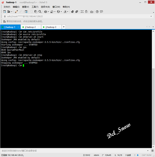Click the grey upload arrow status icon
The image size is (155, 157).
[135, 155]
